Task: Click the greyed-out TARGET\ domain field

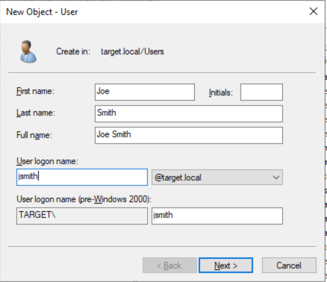Action: pyautogui.click(x=82, y=216)
